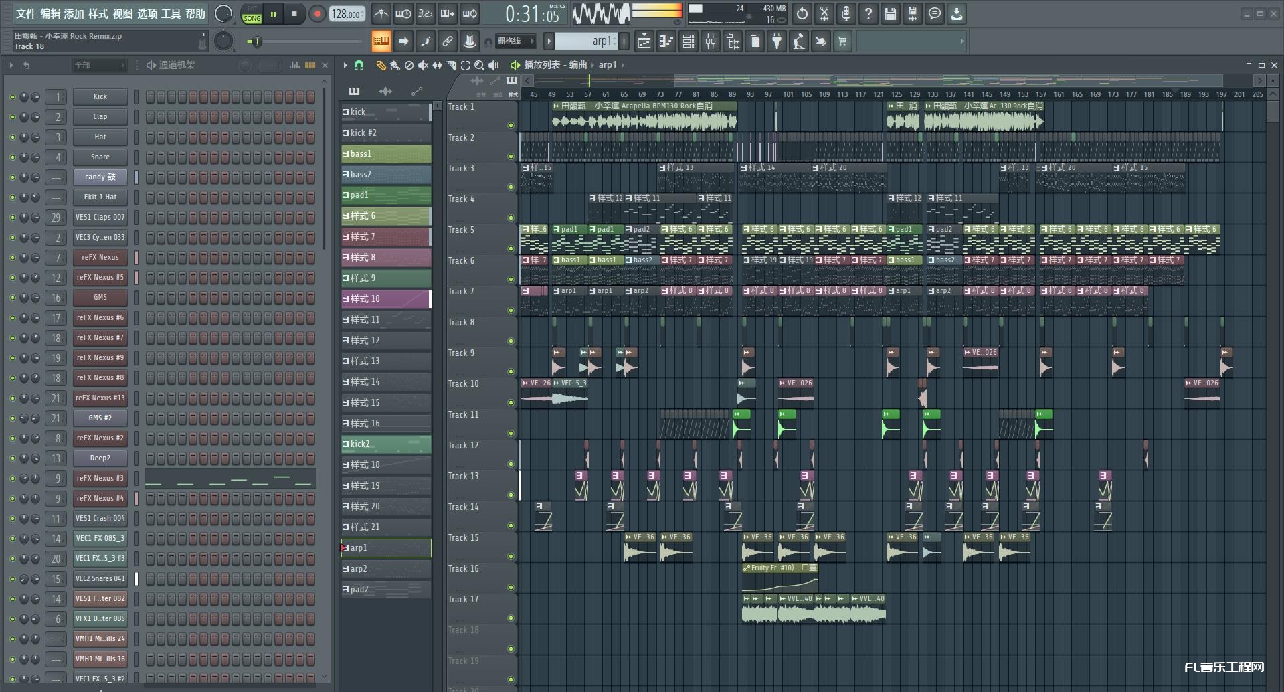Toggle mute on playlist Track 10
This screenshot has width=1284, height=692.
[511, 402]
